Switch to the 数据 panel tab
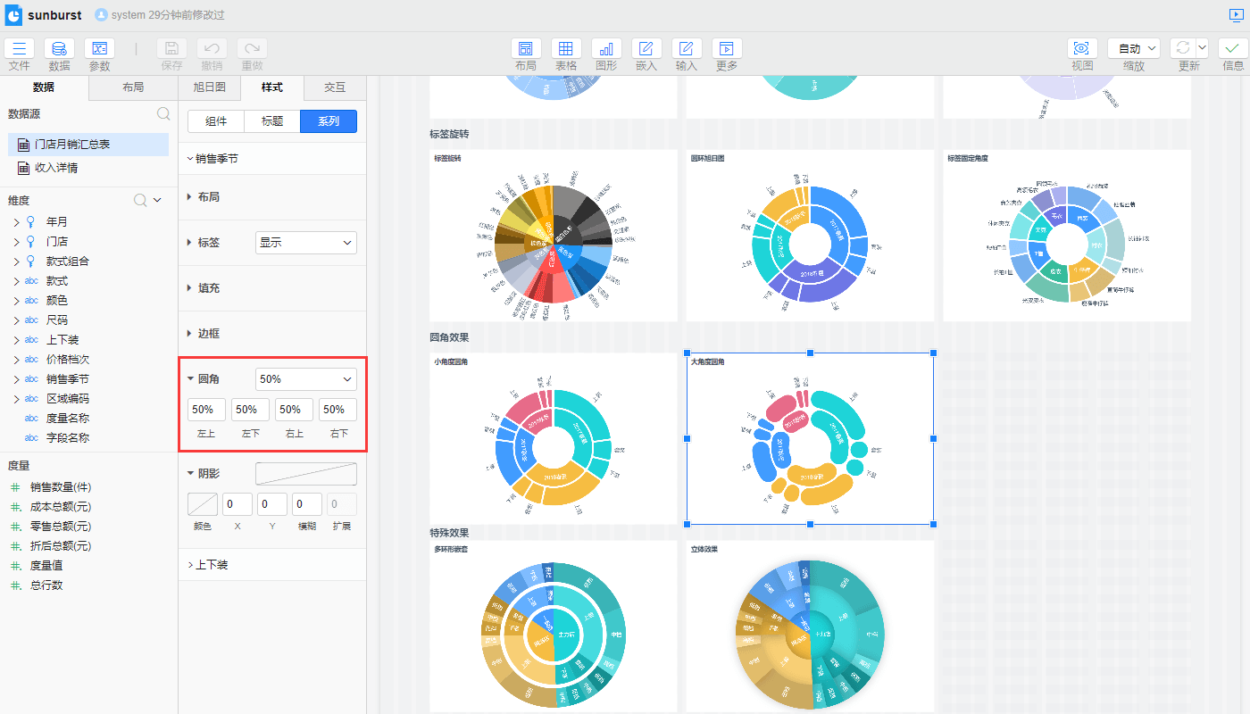Viewport: 1250px width, 714px height. coord(44,87)
